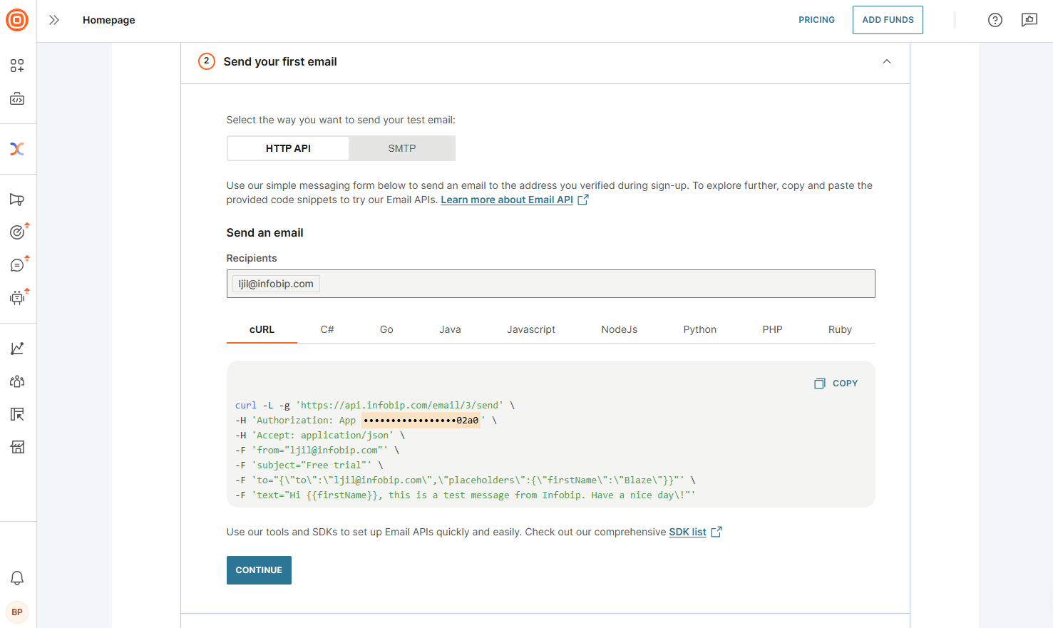1053x628 pixels.
Task: Select the Javascript tab
Action: click(x=531, y=329)
